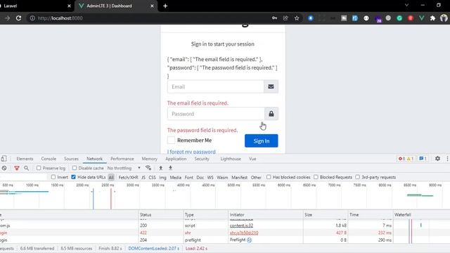Screen dimensions: 450x253
Task: Open the browser profile avatar
Action: tap(444, 18)
